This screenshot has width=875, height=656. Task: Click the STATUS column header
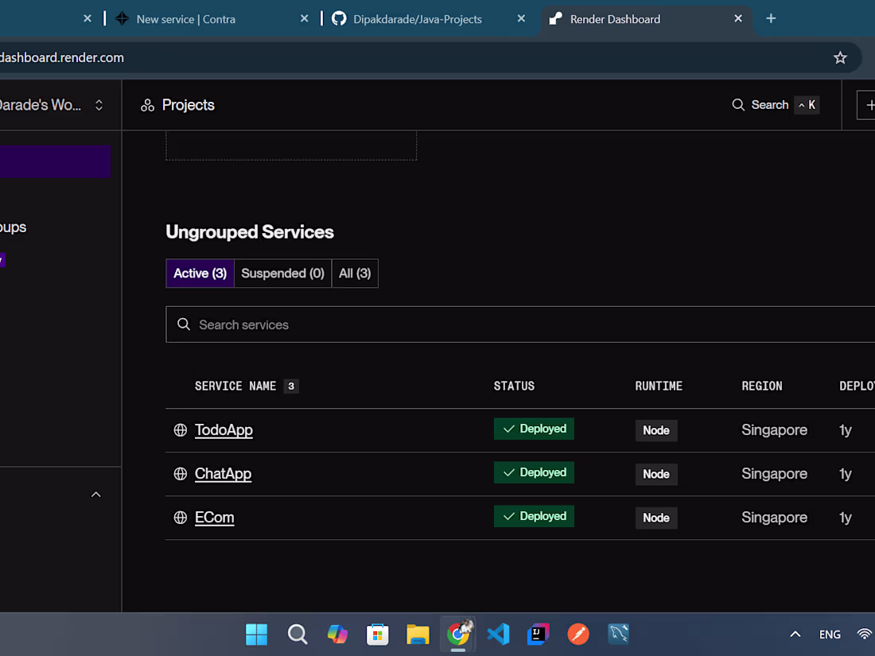(514, 386)
